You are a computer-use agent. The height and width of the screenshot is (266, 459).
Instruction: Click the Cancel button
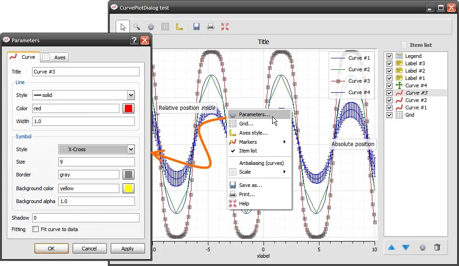click(x=90, y=249)
